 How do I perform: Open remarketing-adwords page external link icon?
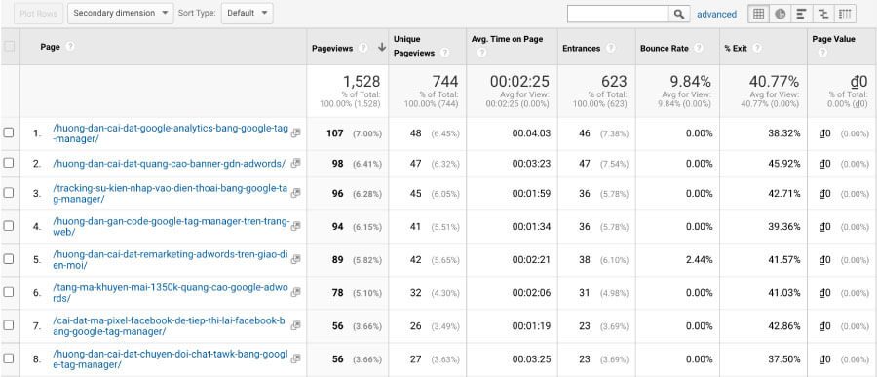pos(296,259)
